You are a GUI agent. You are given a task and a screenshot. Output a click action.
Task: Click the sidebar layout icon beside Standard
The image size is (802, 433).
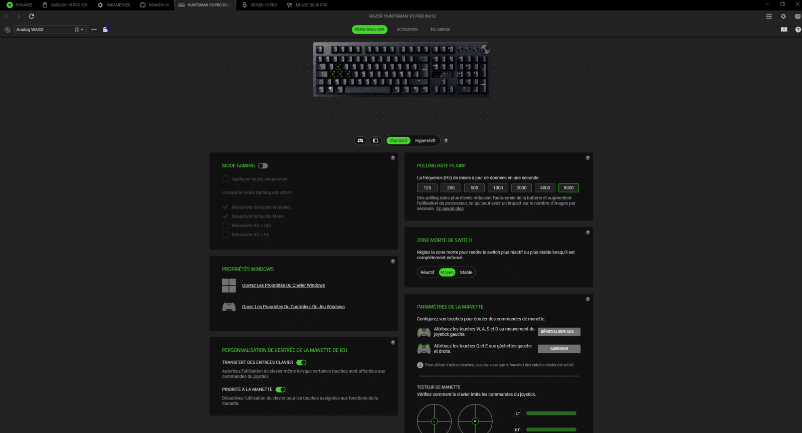pyautogui.click(x=375, y=141)
